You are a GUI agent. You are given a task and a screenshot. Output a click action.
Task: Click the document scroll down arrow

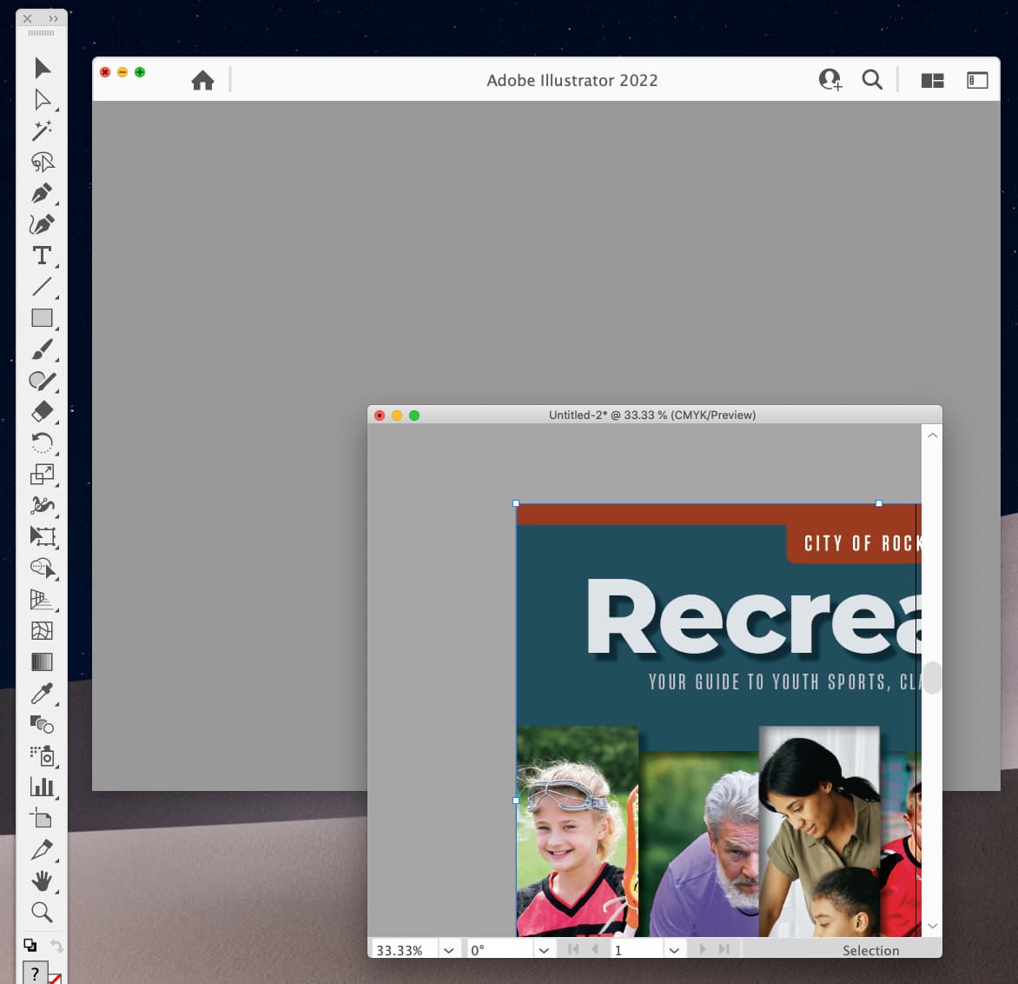coord(932,926)
